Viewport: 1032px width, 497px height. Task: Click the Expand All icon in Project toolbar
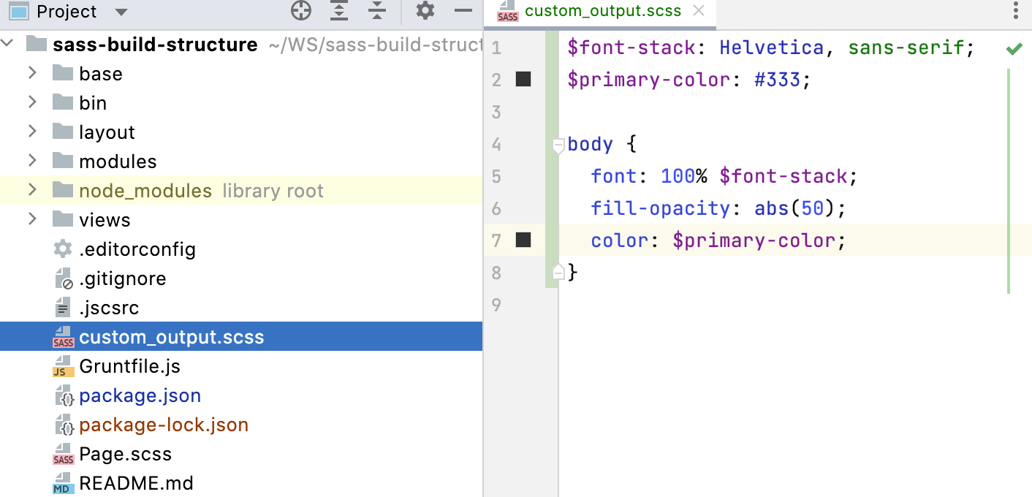point(339,11)
